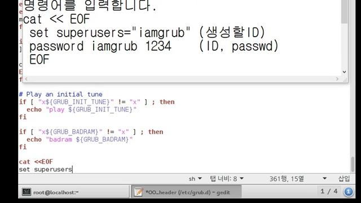Click the GRUB_BADRAM if condition line
361x203 pixels.
coord(91,132)
